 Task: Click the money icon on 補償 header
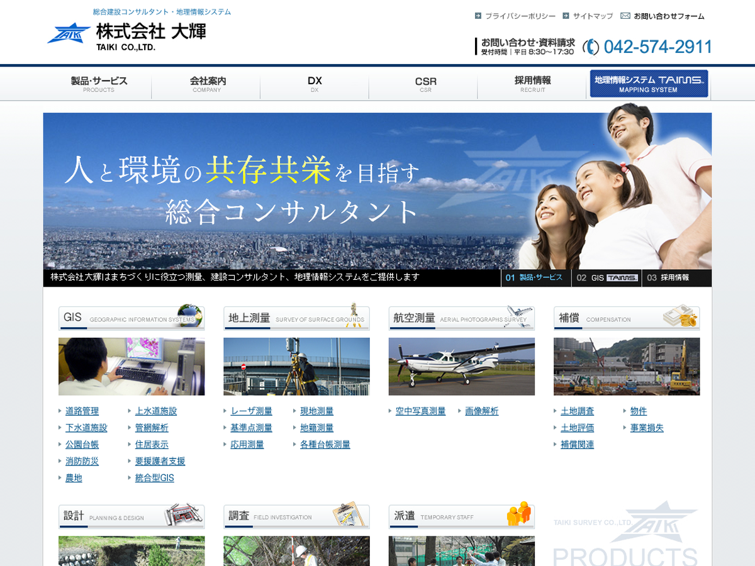click(x=682, y=316)
